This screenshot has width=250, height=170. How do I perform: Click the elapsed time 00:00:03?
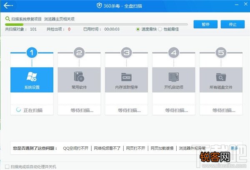click(112, 29)
